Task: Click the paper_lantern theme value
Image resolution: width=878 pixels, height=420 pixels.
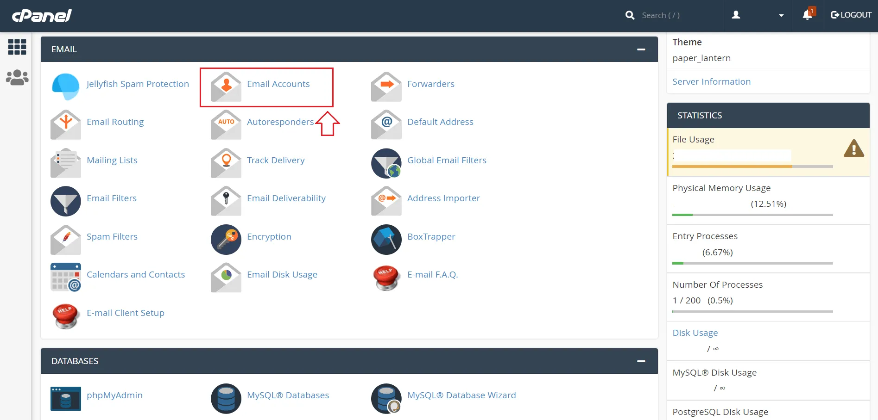Action: [701, 58]
